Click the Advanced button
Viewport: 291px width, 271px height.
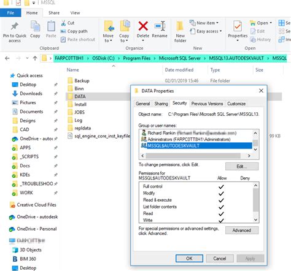pos(242,231)
